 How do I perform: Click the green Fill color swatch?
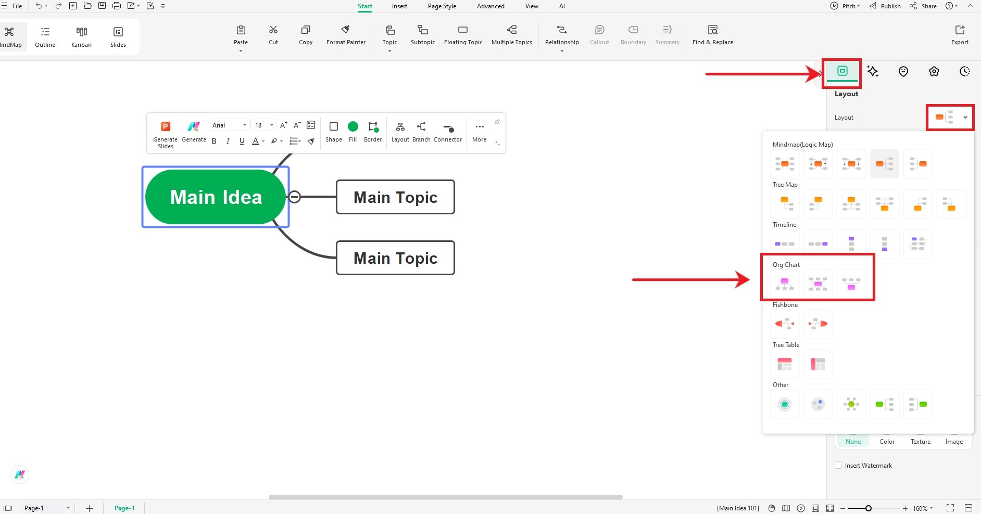pos(353,126)
